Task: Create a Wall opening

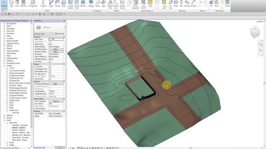Action: coord(181,4)
